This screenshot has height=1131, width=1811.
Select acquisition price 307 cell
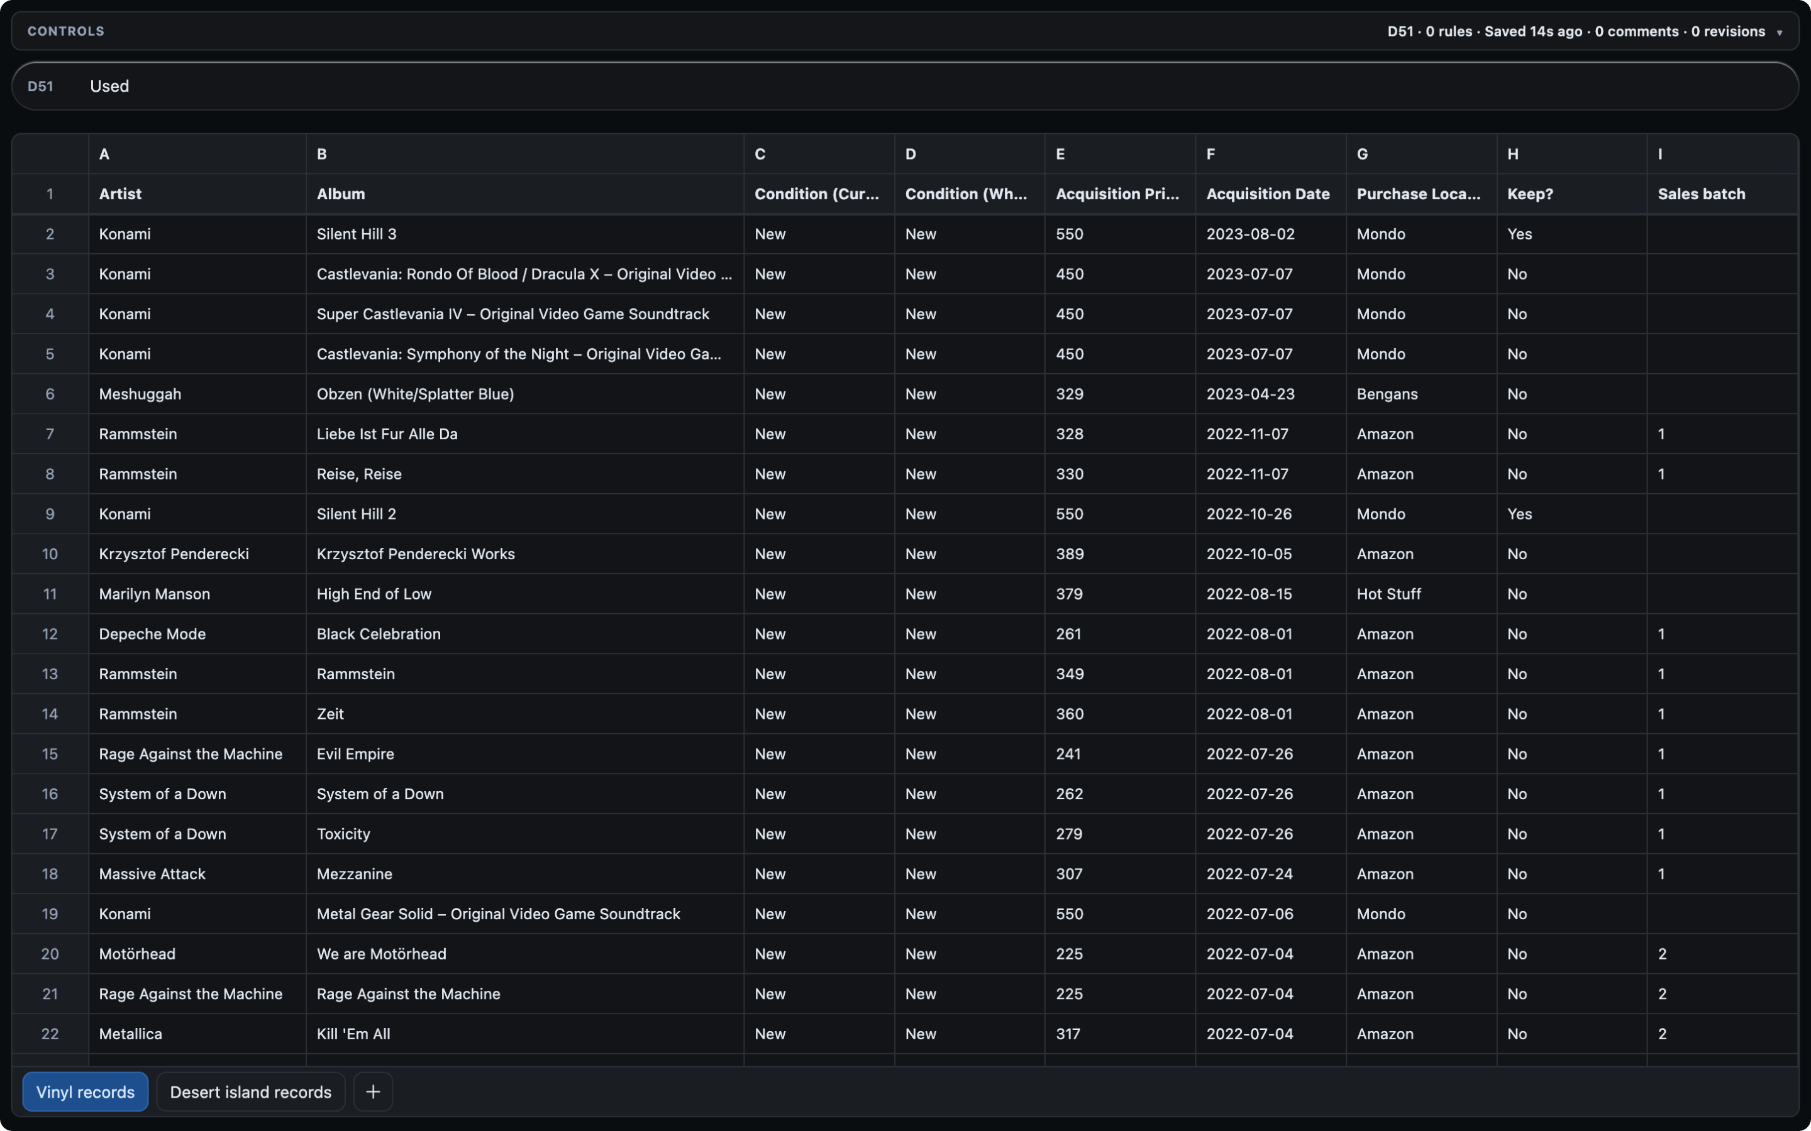click(x=1119, y=873)
